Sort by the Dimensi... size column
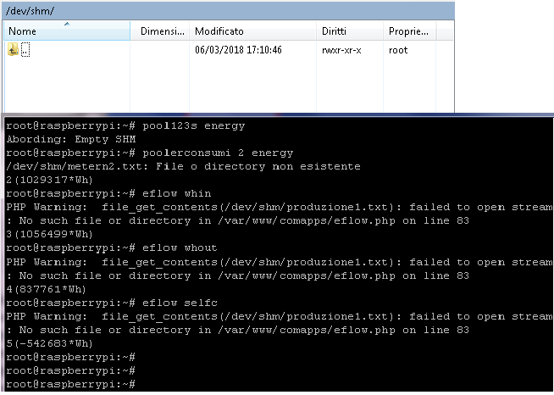The image size is (554, 395). click(x=160, y=31)
